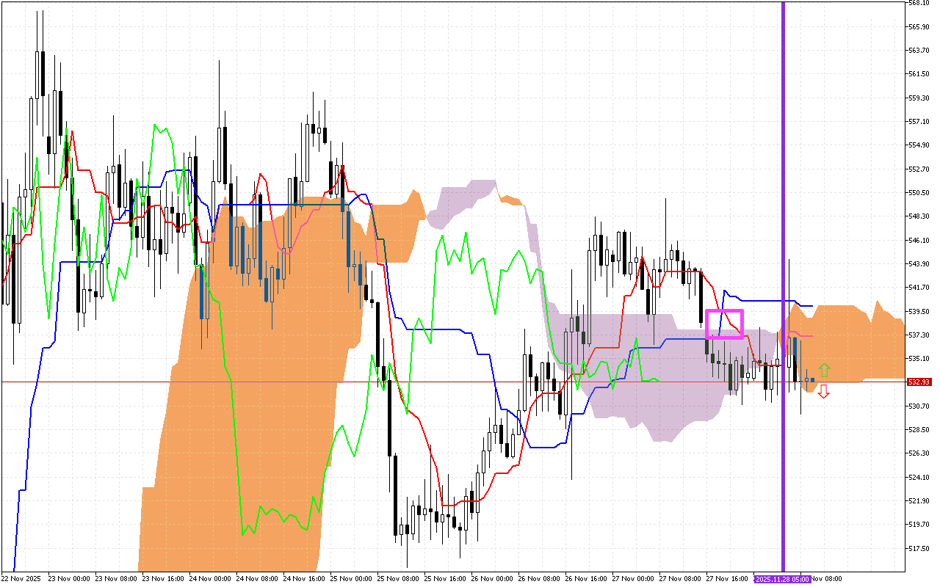
Task: Click the red 532.93 current price label
Action: pos(919,382)
